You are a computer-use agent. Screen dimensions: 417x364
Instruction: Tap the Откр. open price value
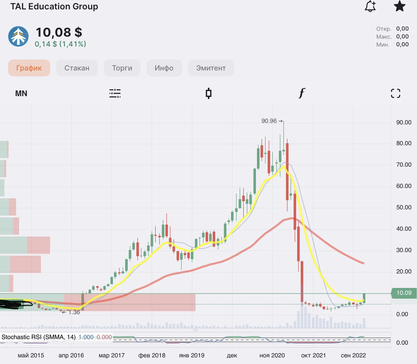(402, 28)
